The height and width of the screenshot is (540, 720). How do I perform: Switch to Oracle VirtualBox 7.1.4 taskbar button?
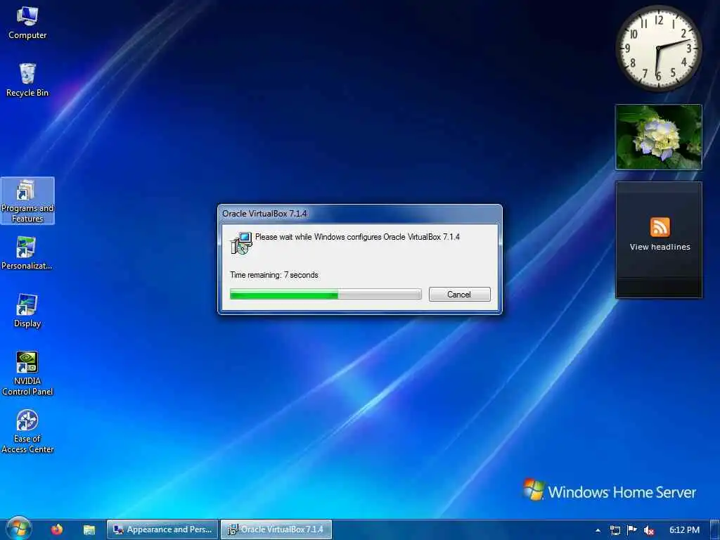pos(276,529)
